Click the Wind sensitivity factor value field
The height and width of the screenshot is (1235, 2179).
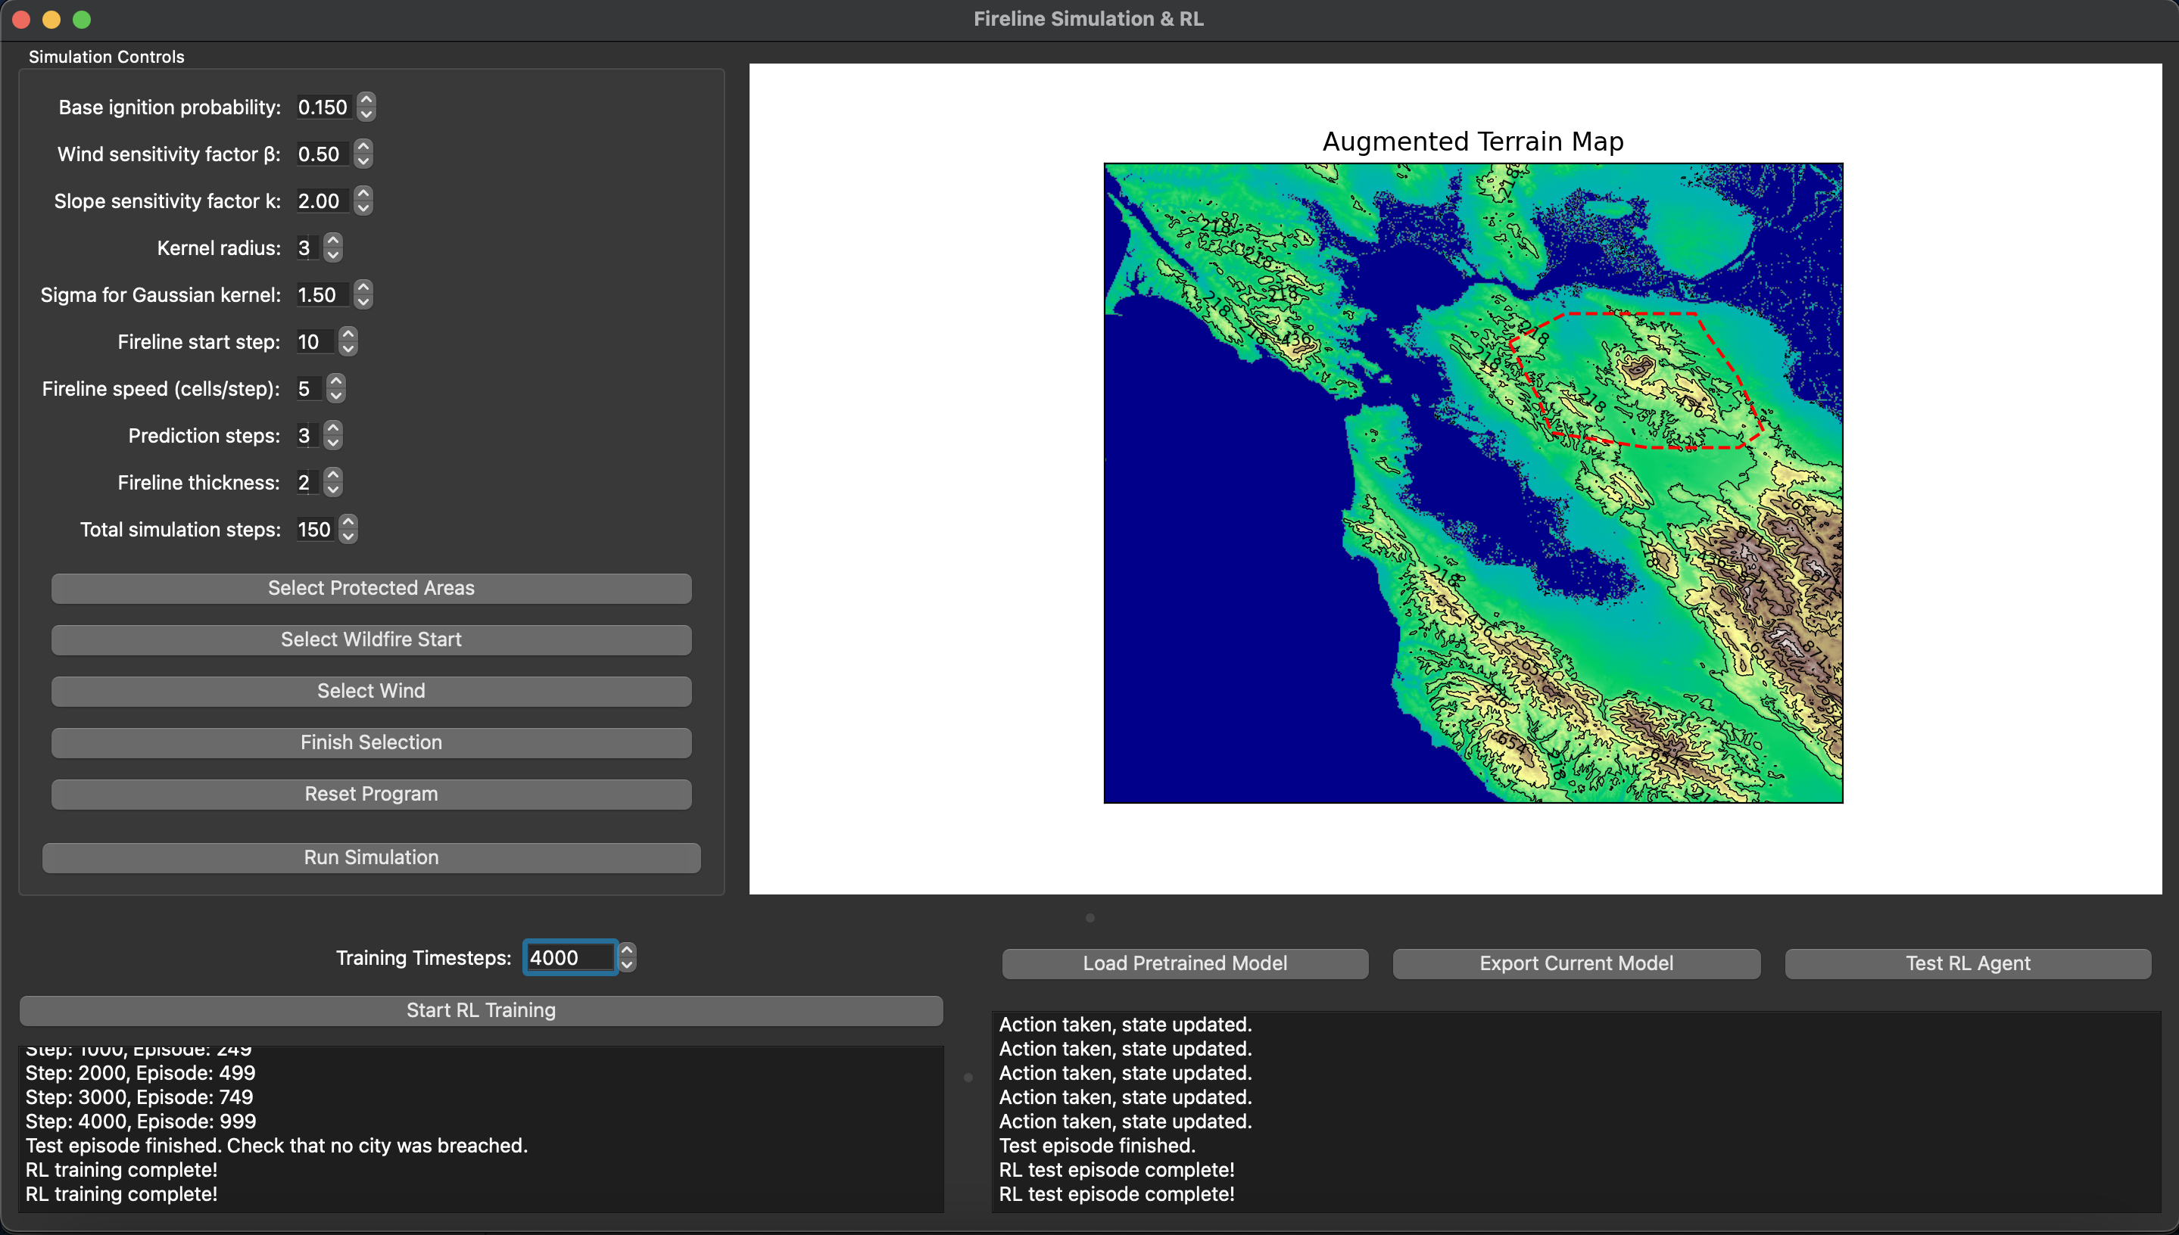point(321,154)
